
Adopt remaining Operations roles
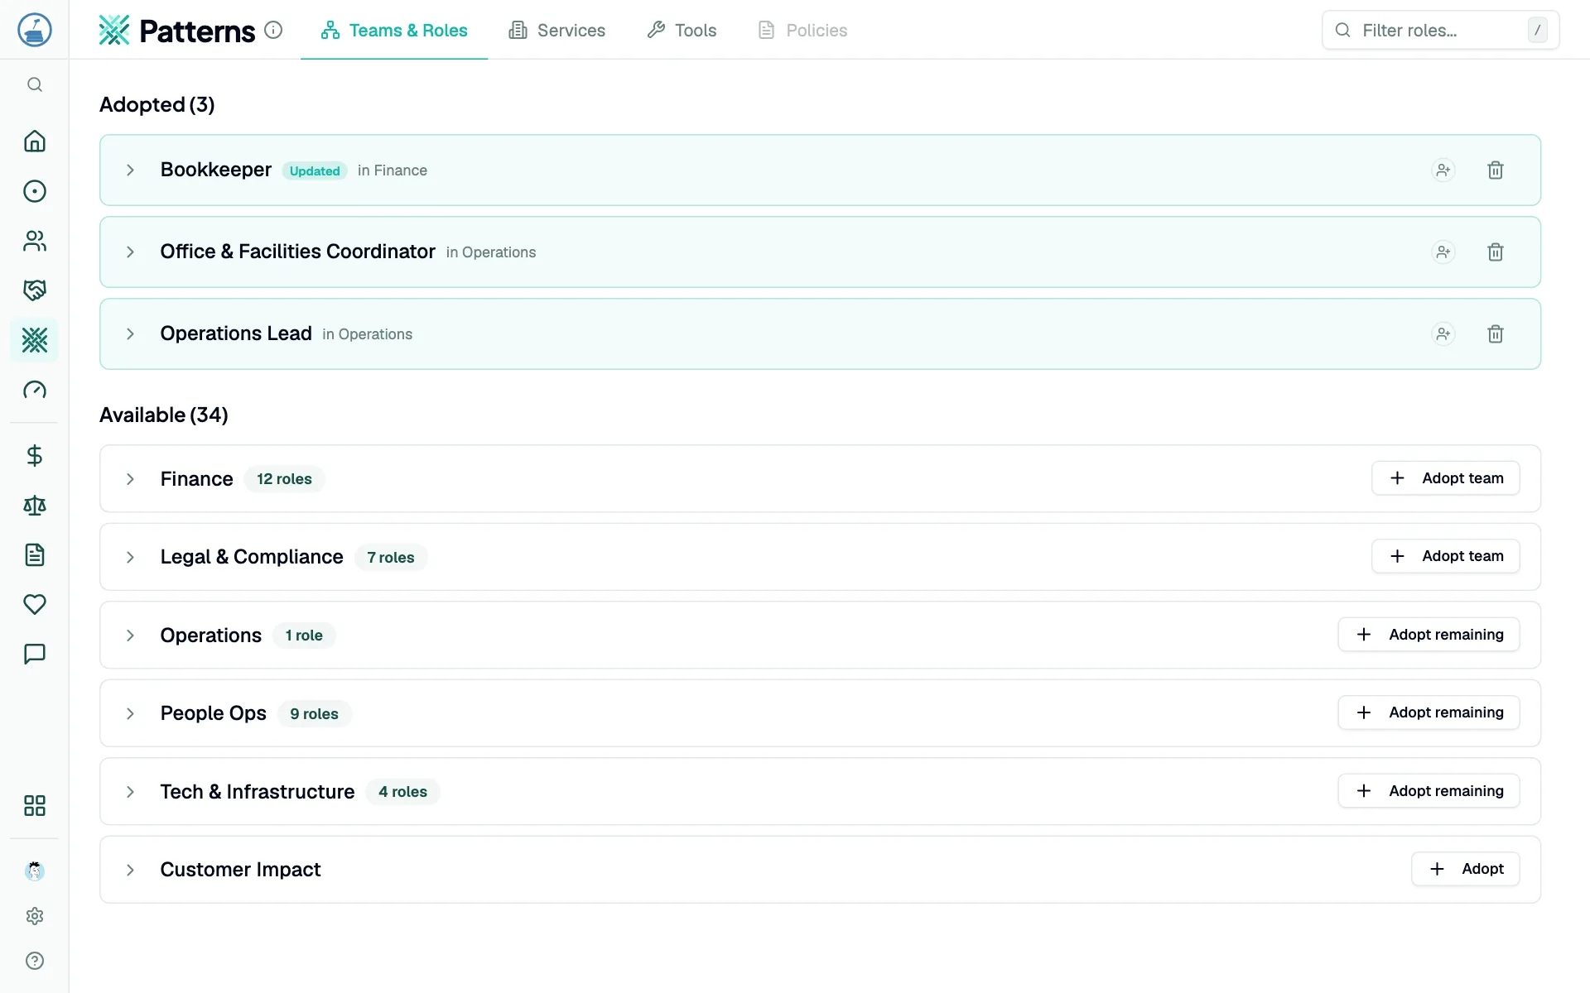click(1429, 635)
